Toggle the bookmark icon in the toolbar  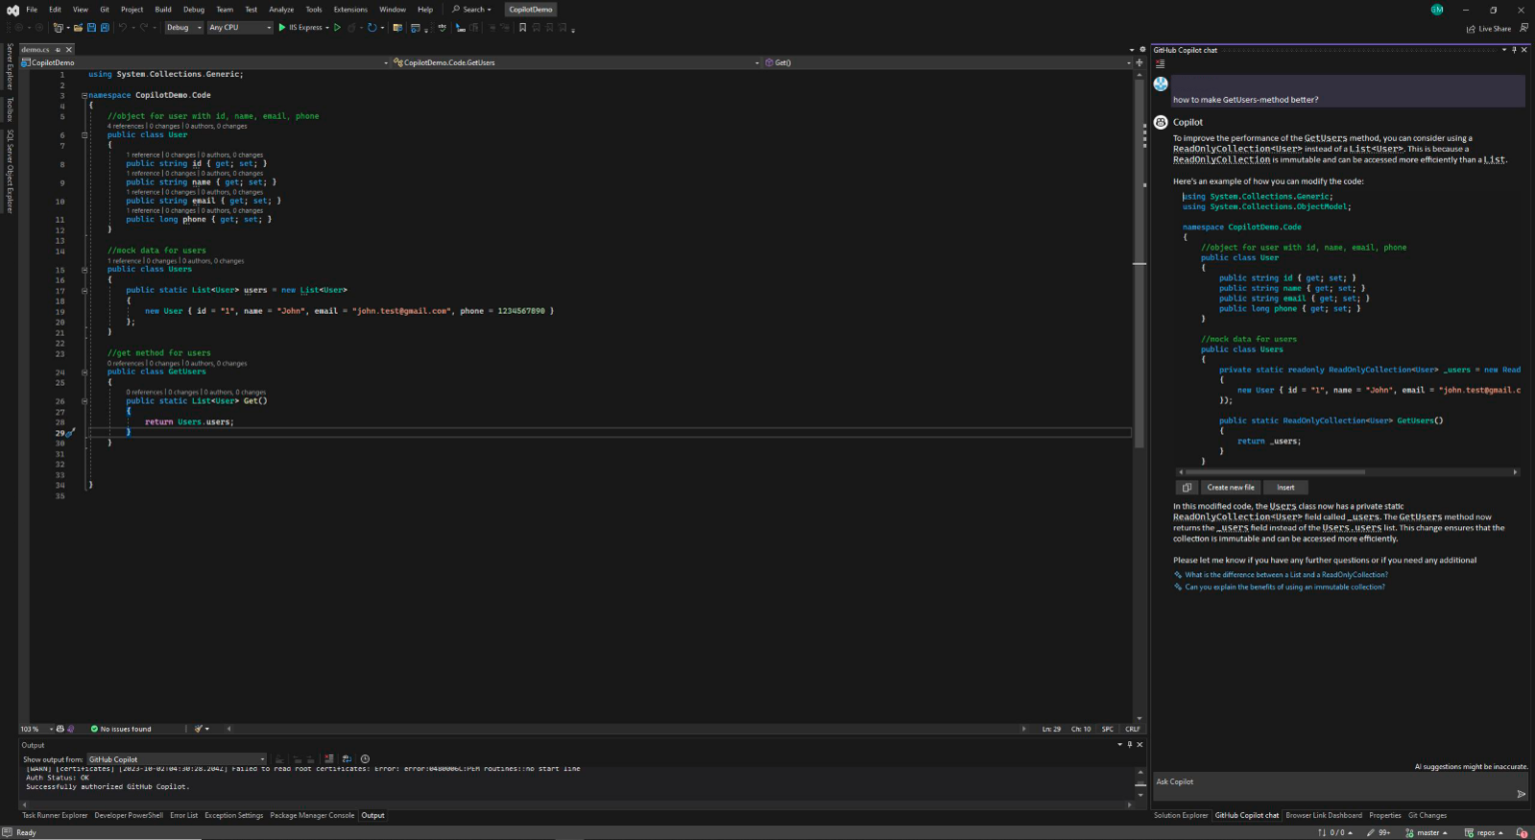click(523, 28)
